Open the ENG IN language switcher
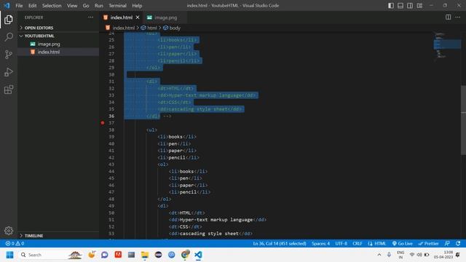Image resolution: width=466 pixels, height=262 pixels. 400,255
